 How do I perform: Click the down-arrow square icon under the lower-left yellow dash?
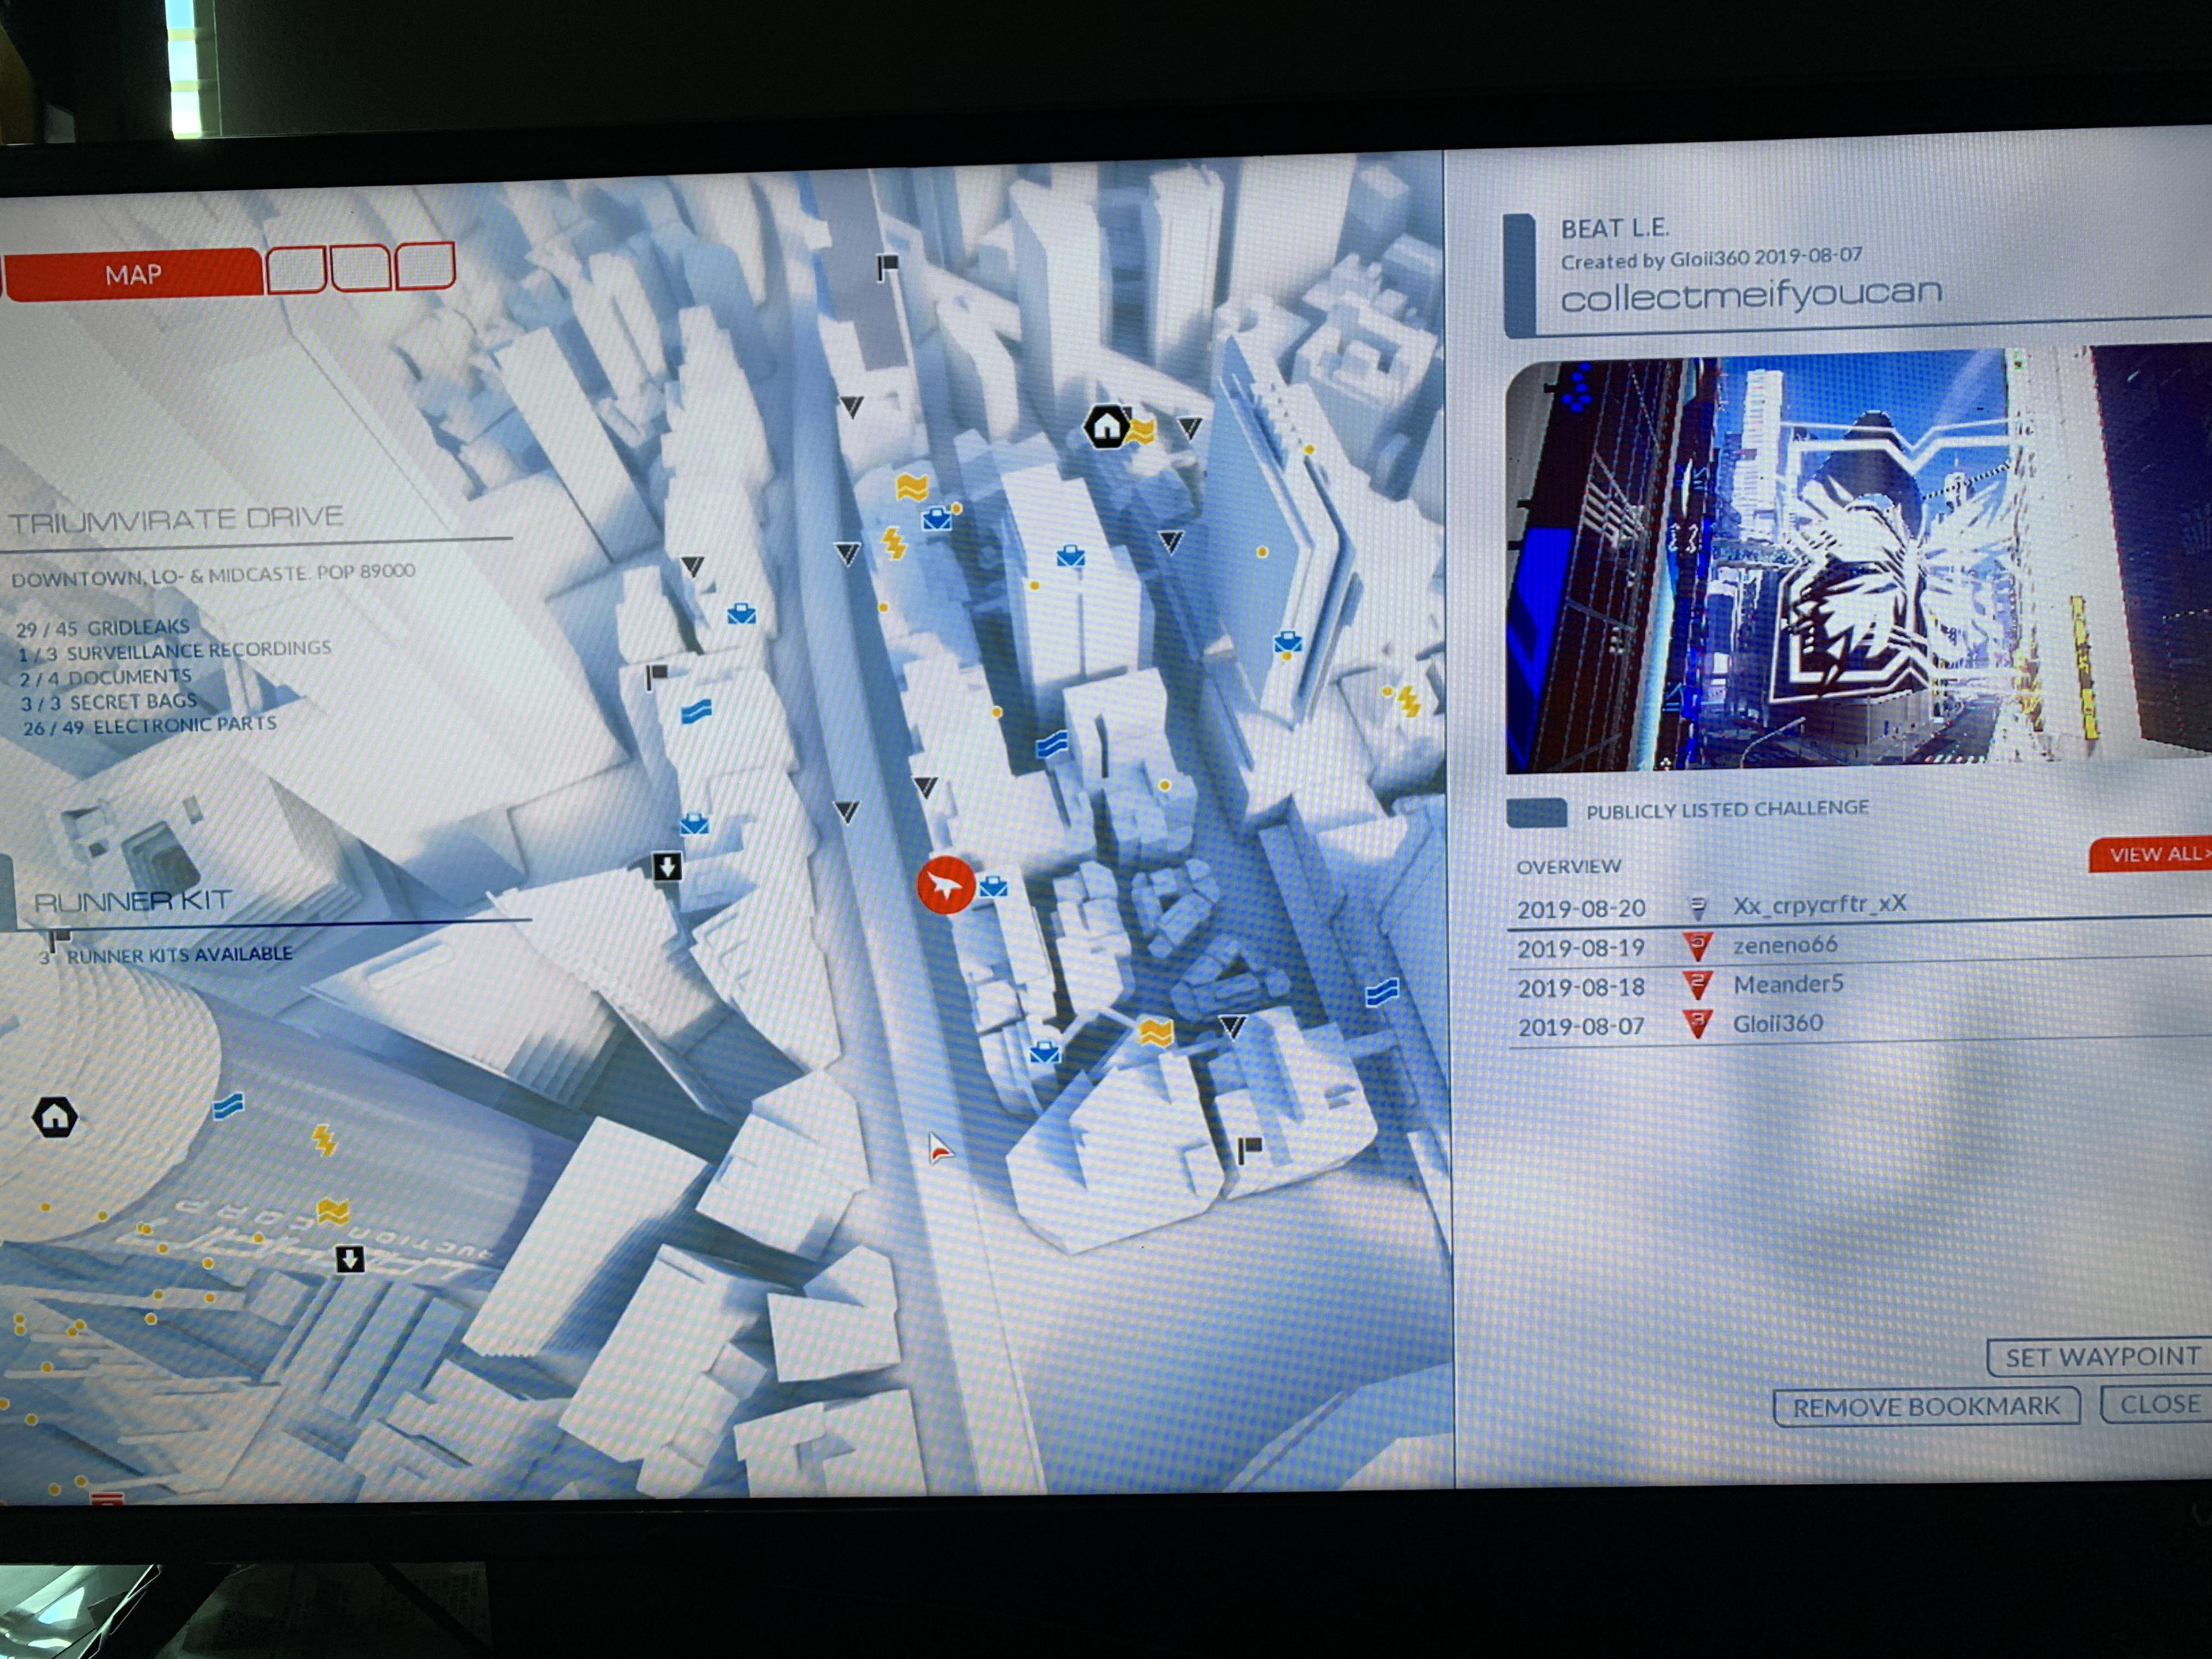tap(349, 1259)
